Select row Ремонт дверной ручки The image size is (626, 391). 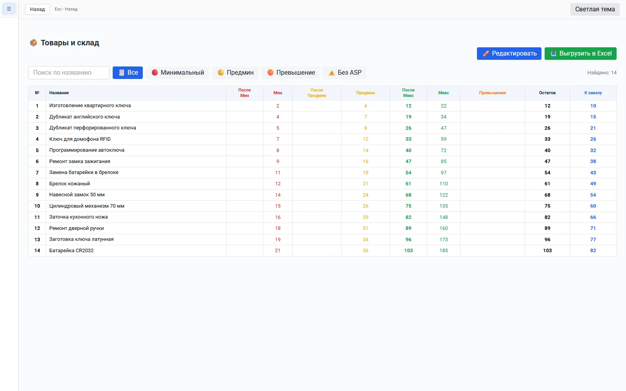(x=322, y=228)
